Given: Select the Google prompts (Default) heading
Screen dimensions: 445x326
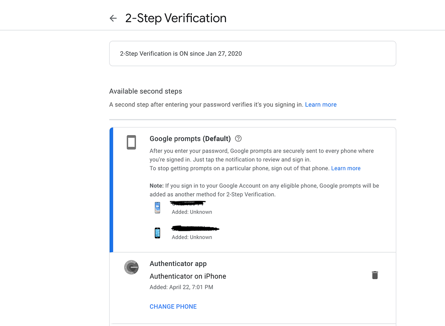Looking at the screenshot, I should pos(190,138).
